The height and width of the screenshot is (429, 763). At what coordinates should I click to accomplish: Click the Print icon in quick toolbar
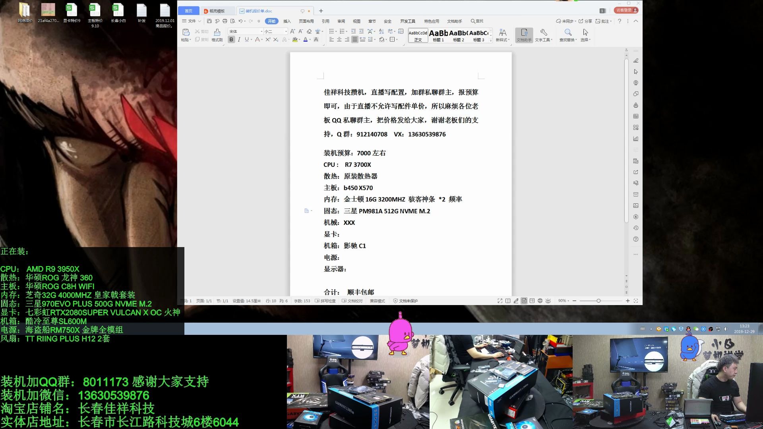point(225,21)
